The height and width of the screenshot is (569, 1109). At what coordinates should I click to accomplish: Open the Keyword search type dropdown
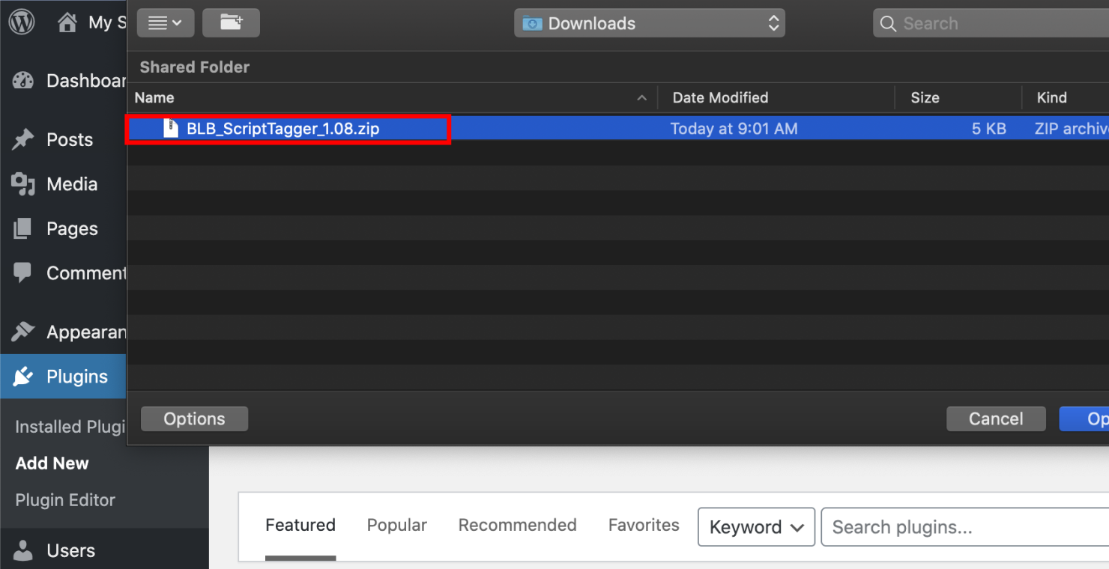756,527
